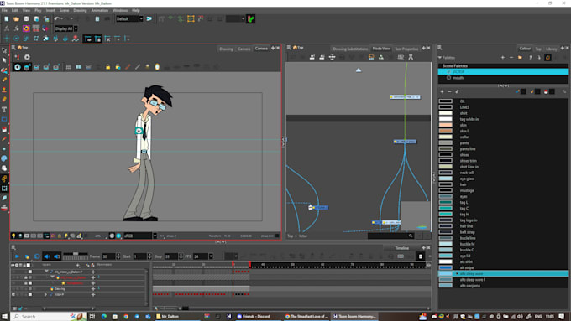Click the Node View search field
Image resolution: width=571 pixels, height=321 pixels.
(x=390, y=236)
